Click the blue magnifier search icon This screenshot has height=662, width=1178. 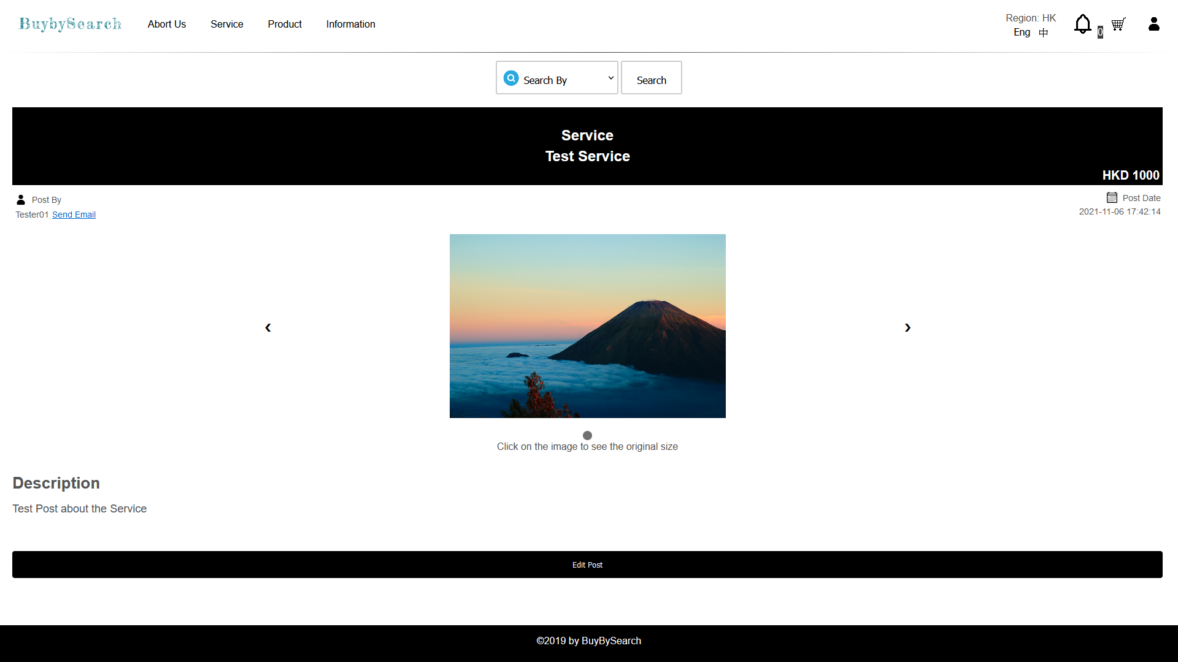(511, 78)
